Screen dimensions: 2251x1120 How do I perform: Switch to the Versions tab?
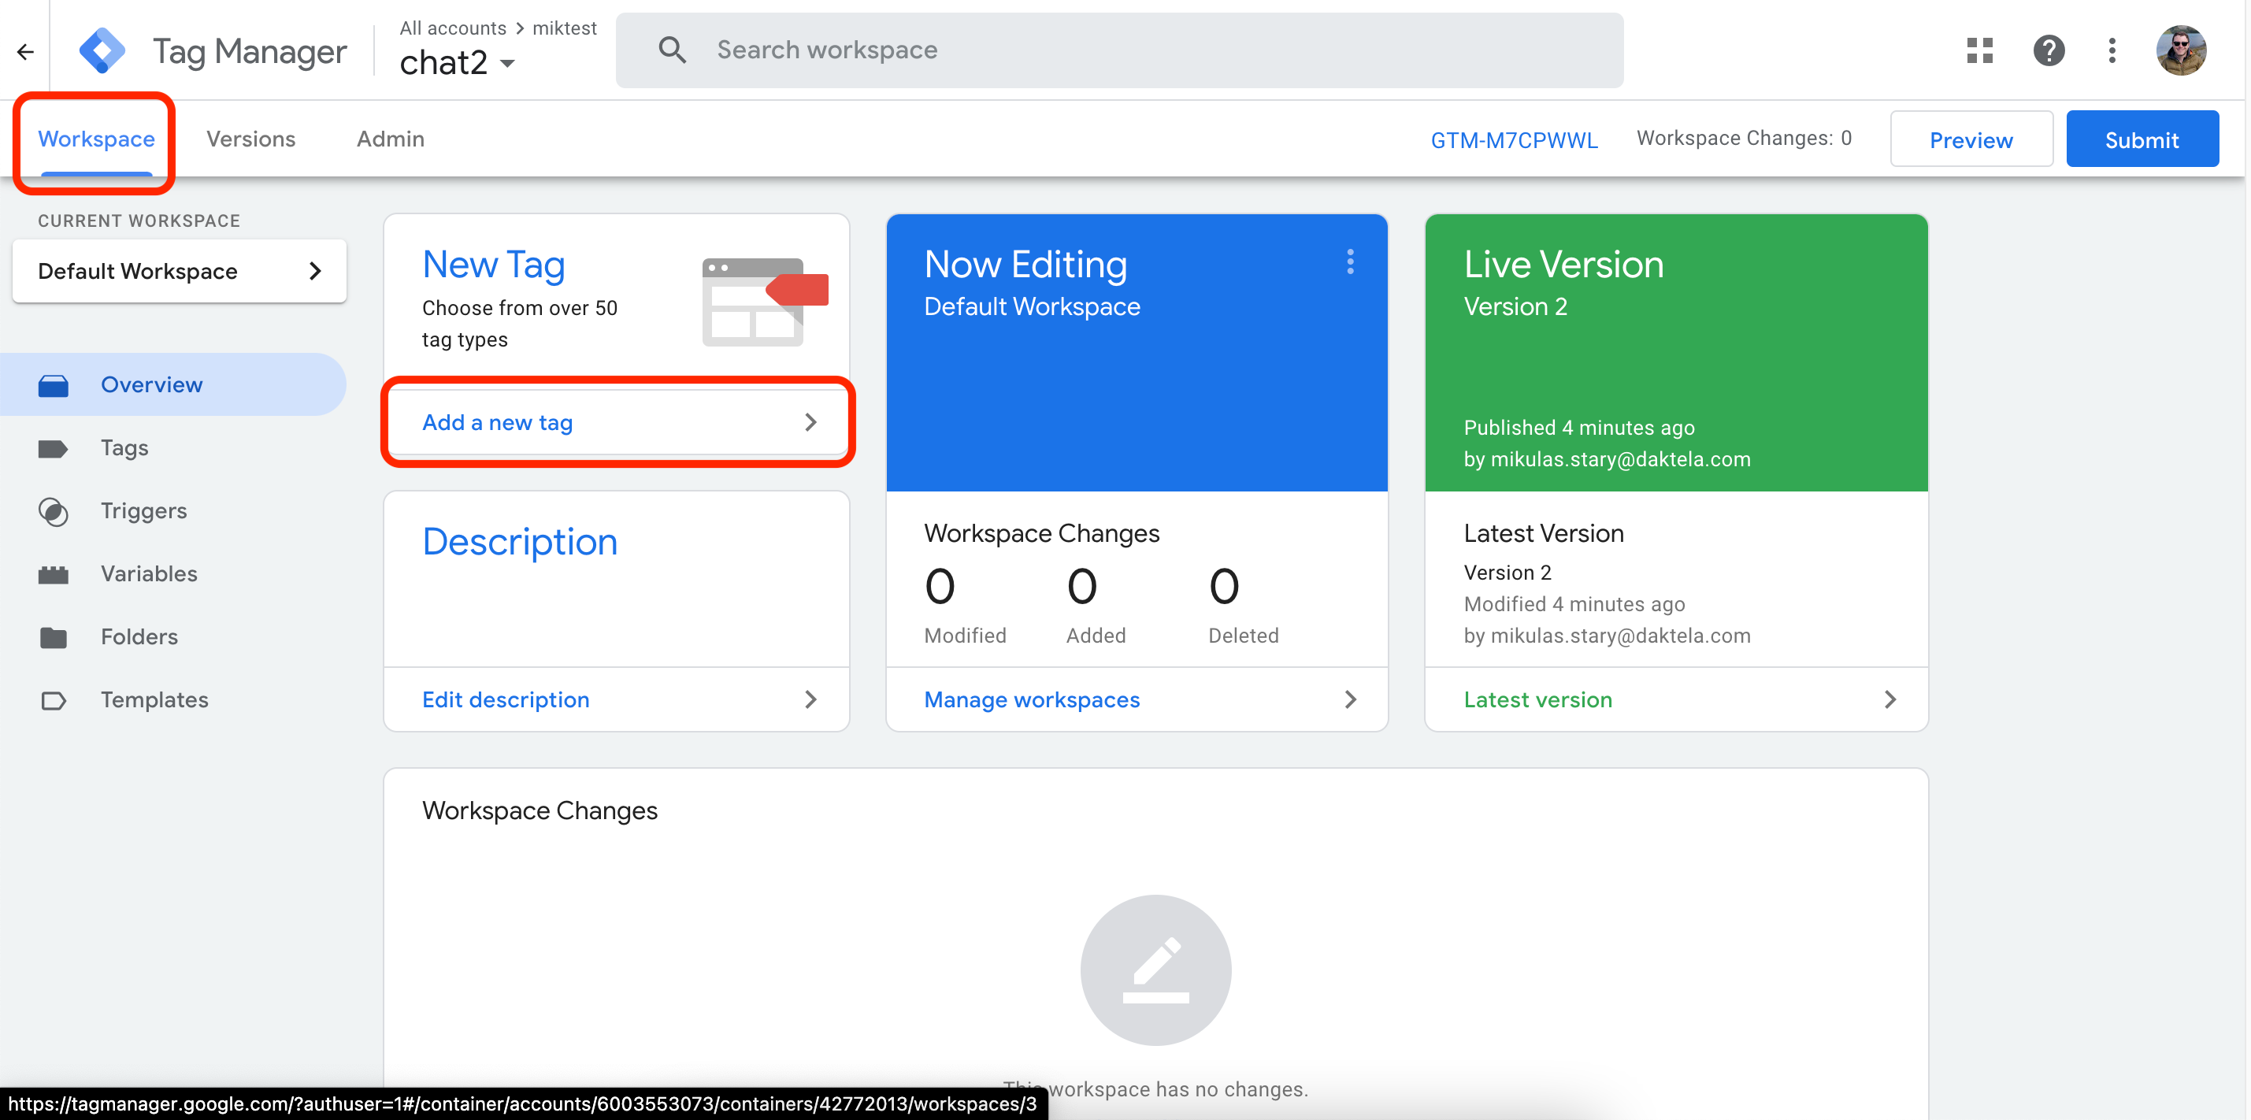click(x=250, y=139)
